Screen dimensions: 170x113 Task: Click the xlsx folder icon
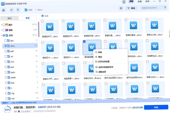[9, 62]
